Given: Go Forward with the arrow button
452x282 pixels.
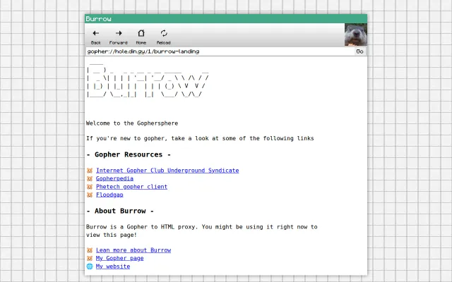Looking at the screenshot, I should pos(118,37).
